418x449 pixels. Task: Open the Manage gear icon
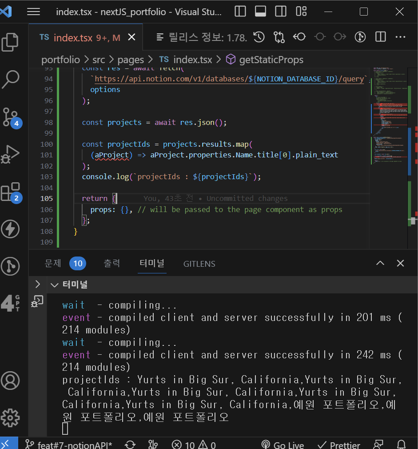10,418
